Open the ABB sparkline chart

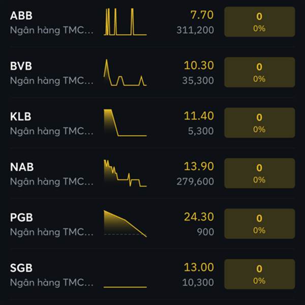pyautogui.click(x=125, y=22)
